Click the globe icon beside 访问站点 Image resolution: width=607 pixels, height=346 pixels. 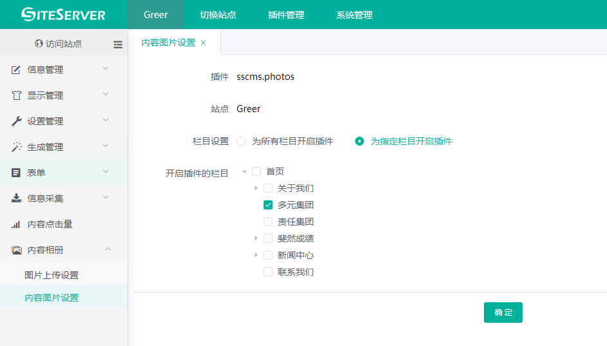tap(39, 44)
